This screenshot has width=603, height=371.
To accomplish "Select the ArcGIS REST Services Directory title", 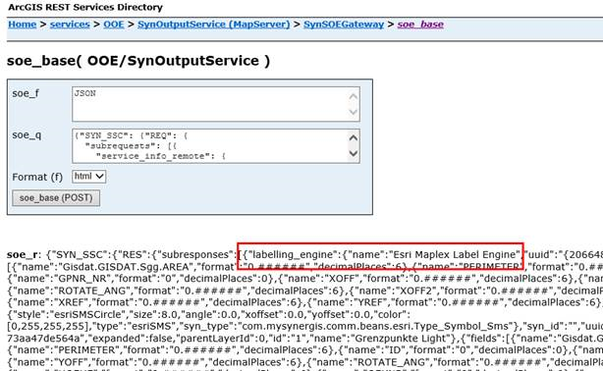I will coord(85,7).
